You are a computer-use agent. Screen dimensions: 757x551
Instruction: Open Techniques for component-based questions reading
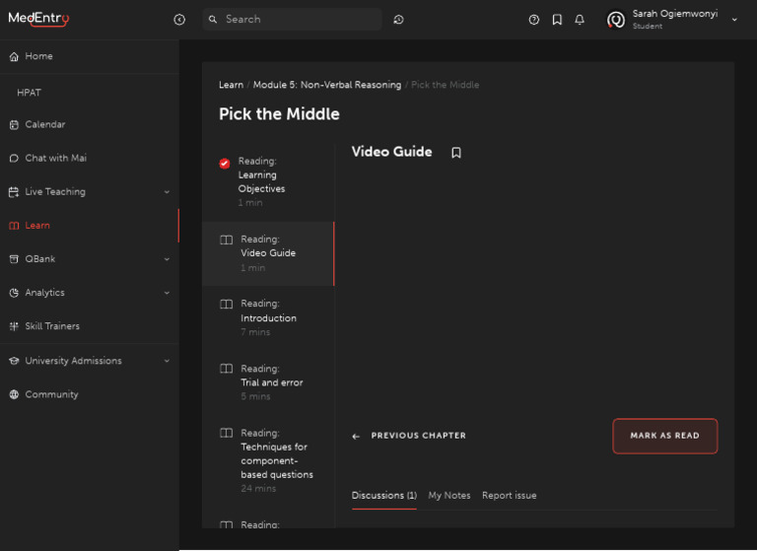268,460
